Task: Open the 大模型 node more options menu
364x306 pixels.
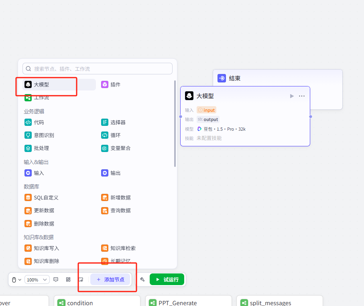Action: pyautogui.click(x=302, y=96)
